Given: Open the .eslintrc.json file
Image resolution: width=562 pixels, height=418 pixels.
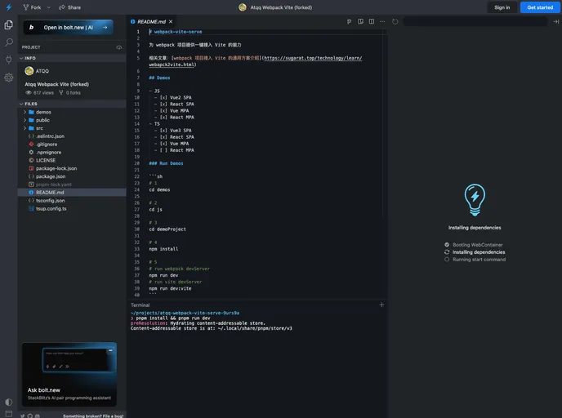Looking at the screenshot, I should coord(72,136).
